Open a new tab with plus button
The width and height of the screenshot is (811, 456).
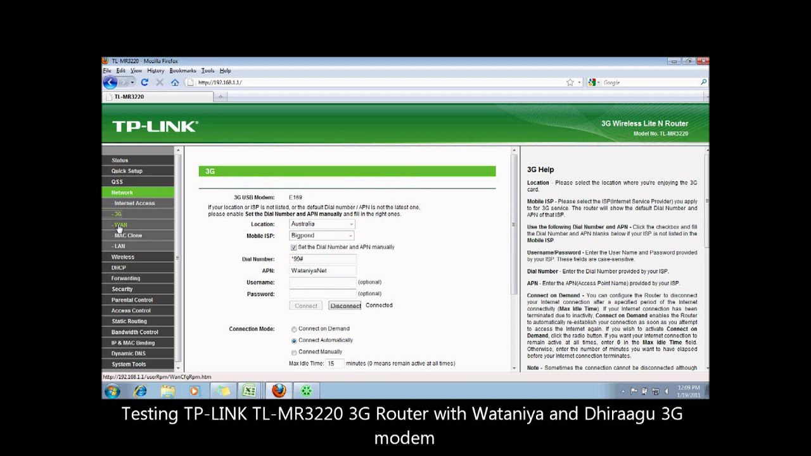point(220,97)
